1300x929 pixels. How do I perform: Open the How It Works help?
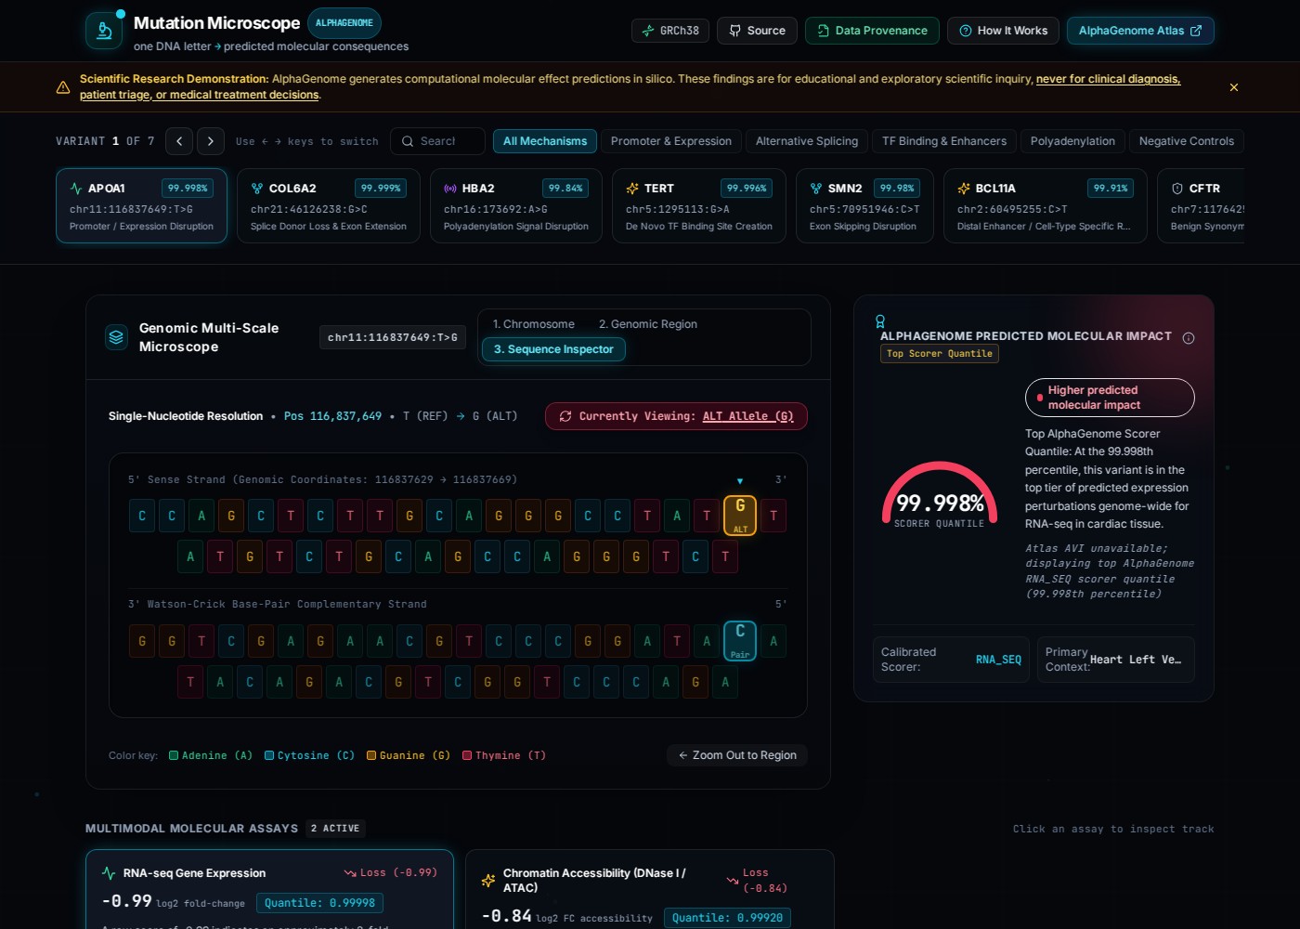click(1003, 31)
